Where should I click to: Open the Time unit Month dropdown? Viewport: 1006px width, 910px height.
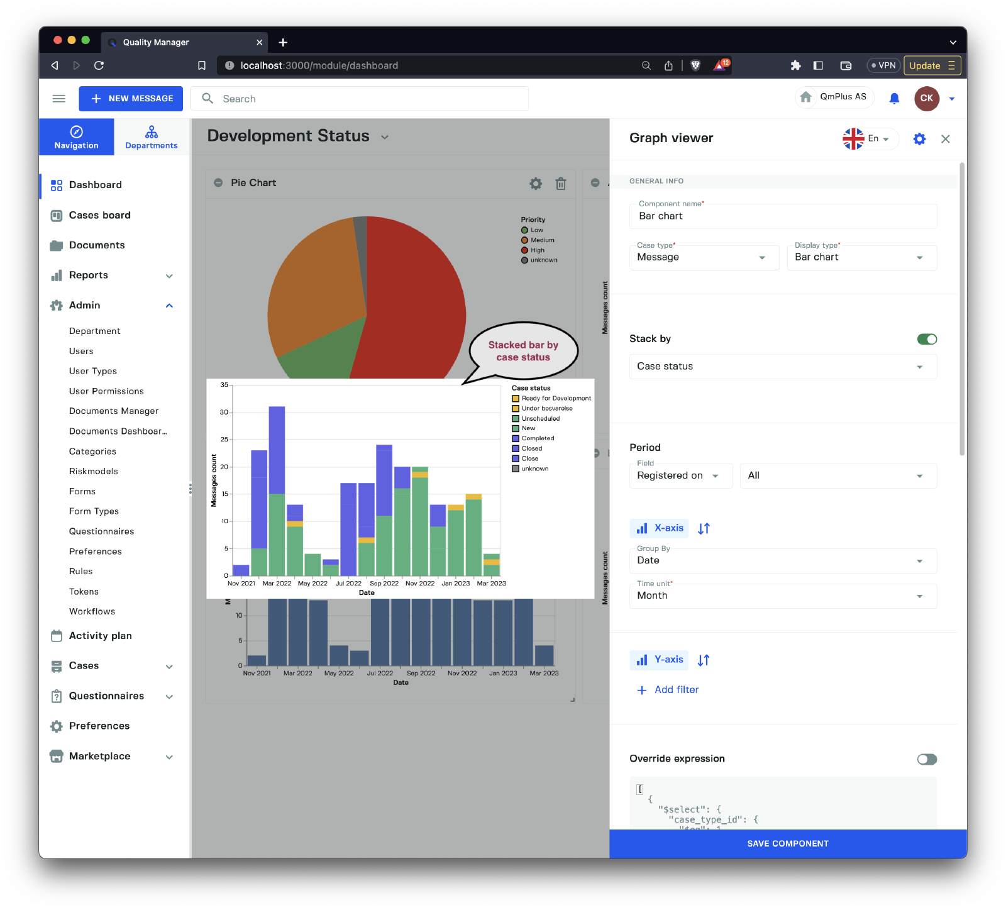coord(782,596)
